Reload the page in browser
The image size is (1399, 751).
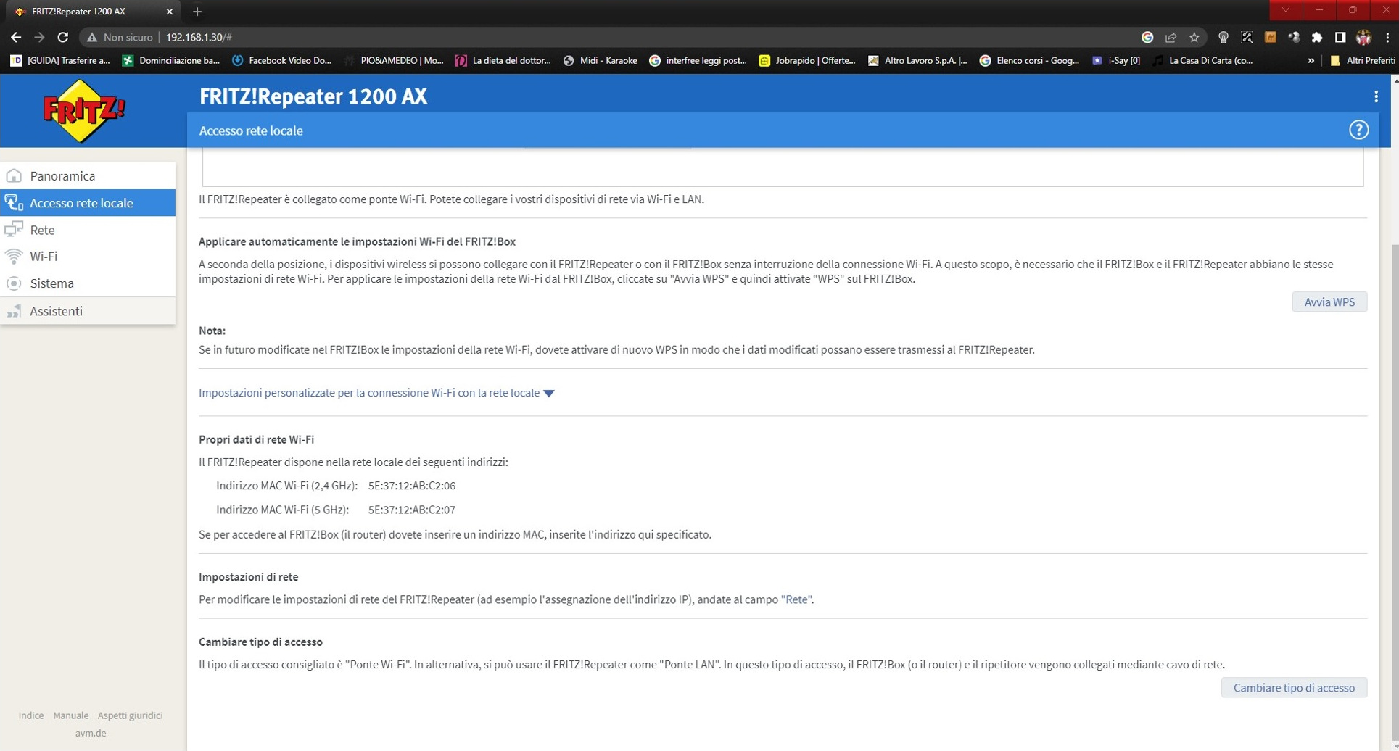click(63, 37)
